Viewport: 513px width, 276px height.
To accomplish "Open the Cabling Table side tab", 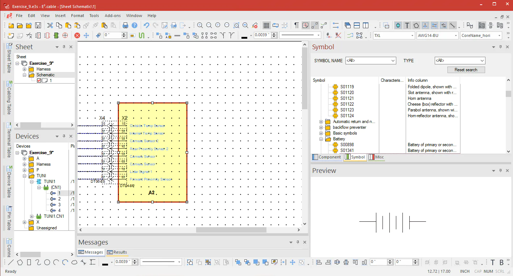I will point(9,98).
